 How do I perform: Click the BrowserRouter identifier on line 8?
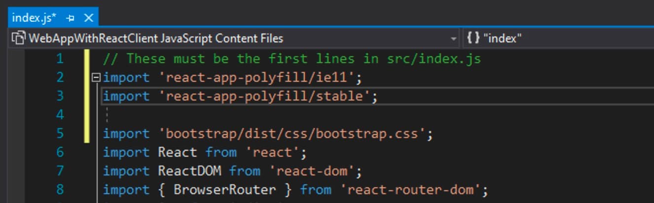(x=225, y=190)
